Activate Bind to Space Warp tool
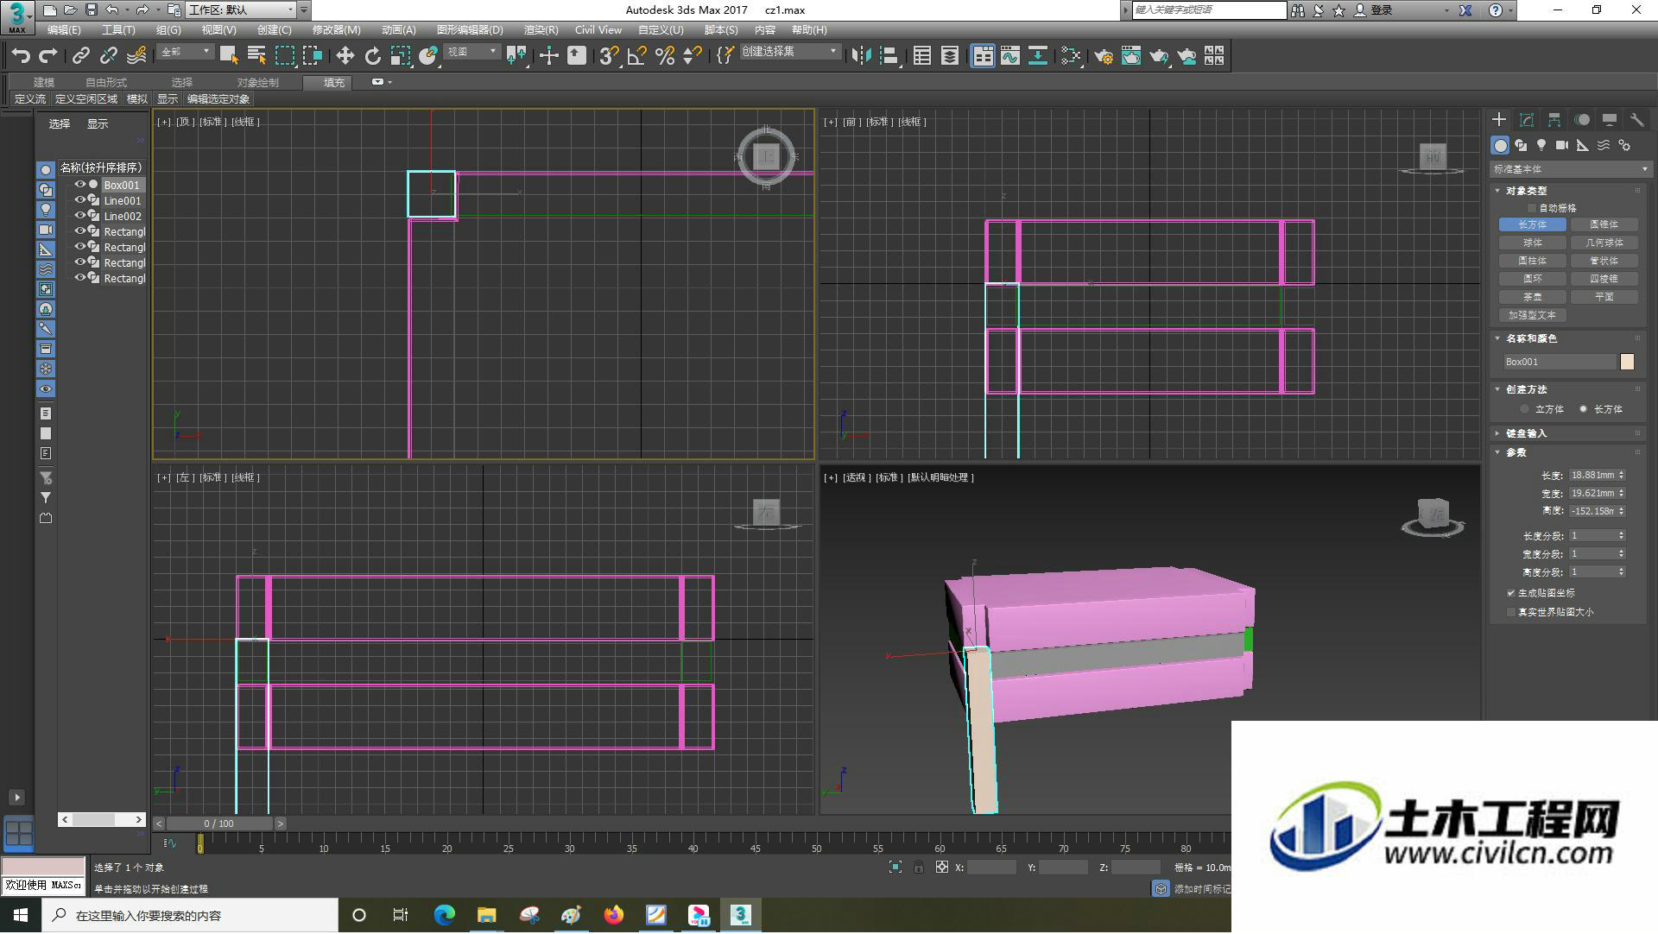 [x=136, y=56]
